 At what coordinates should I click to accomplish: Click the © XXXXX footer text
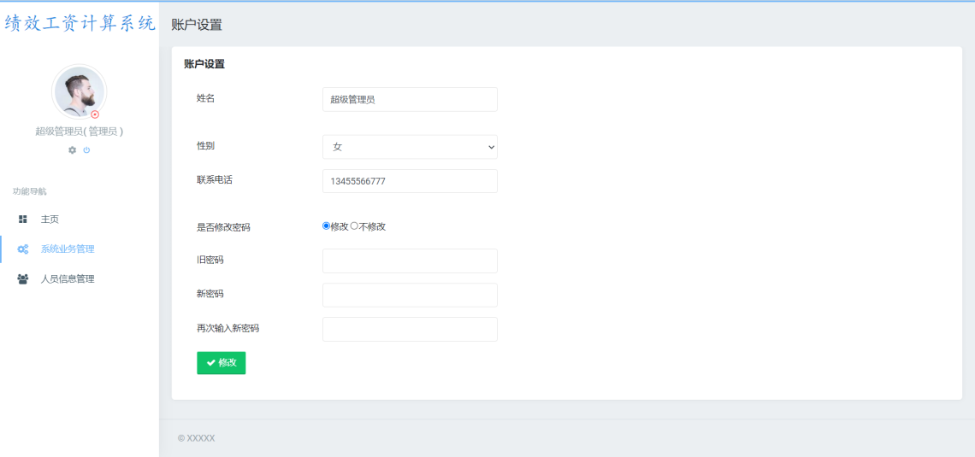[x=197, y=437]
